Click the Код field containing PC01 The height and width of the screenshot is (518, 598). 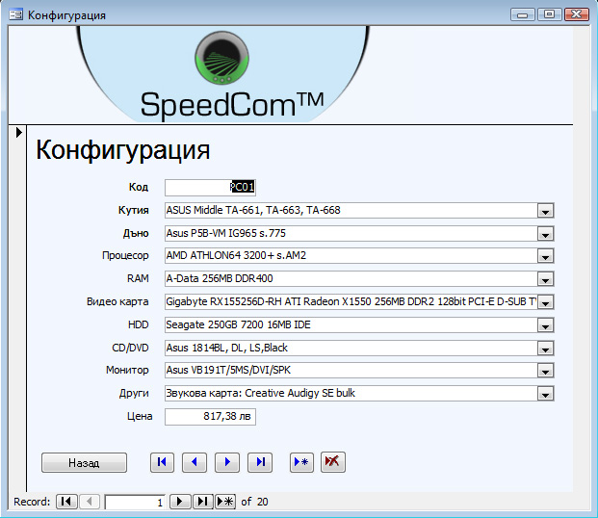point(210,188)
